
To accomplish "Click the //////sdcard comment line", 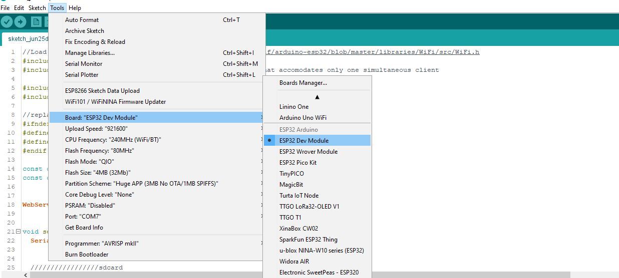I will coord(77,268).
